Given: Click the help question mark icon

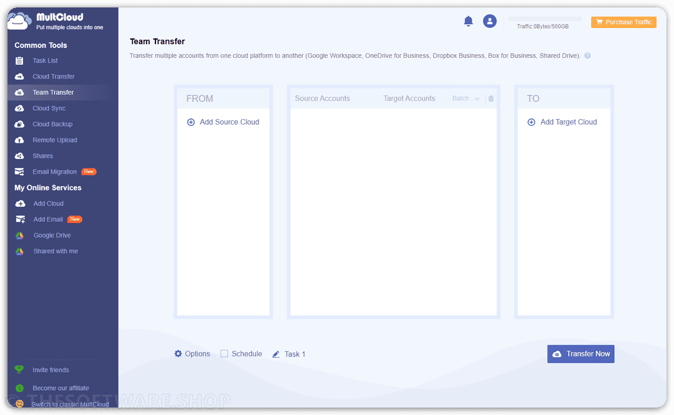Looking at the screenshot, I should tap(588, 56).
